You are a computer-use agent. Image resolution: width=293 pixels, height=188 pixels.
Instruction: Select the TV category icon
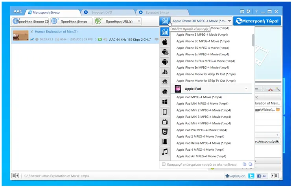coord(165,122)
